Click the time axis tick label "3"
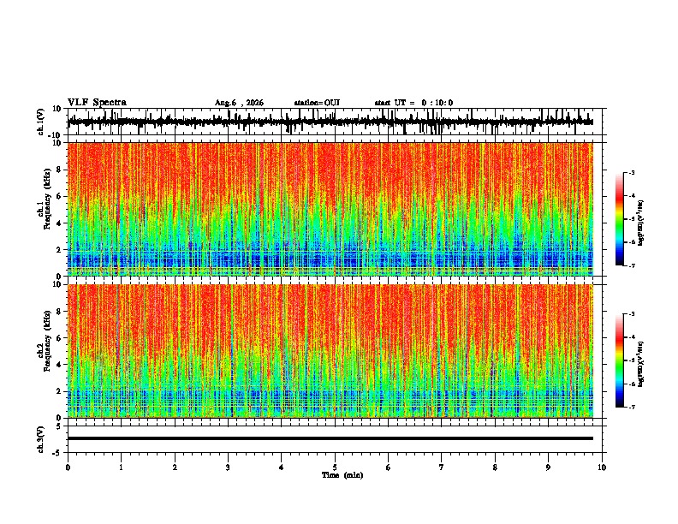Viewport: 678px width, 524px height. 228,467
